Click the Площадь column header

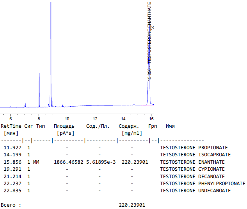[x=64, y=126]
